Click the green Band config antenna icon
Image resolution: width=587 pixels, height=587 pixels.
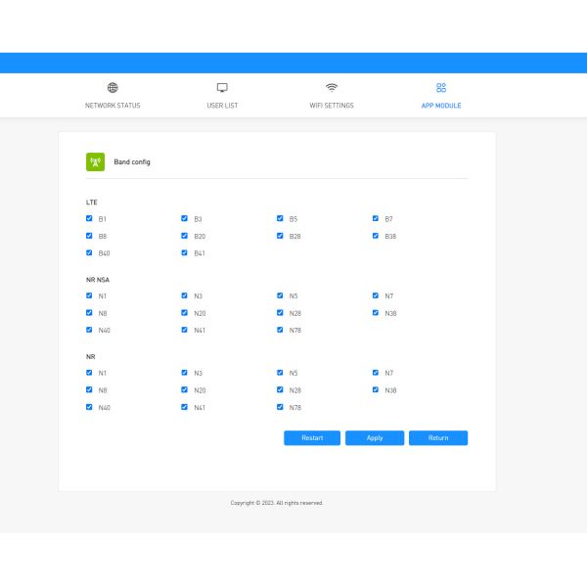pos(95,161)
